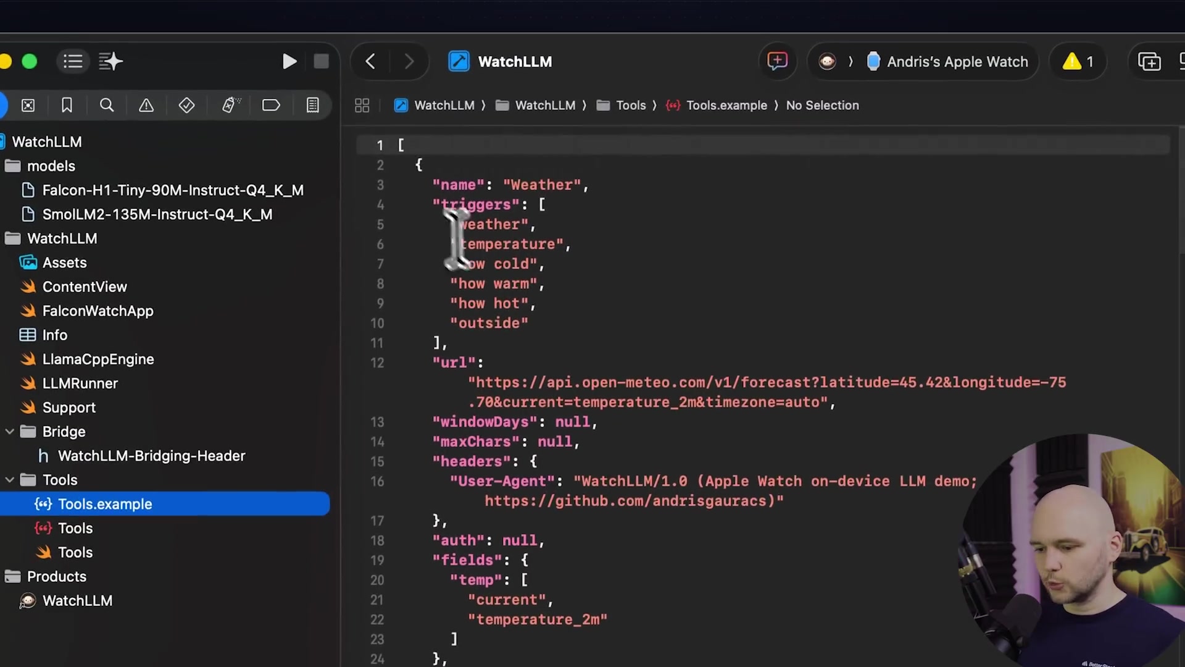
Task: Open the issue navigator triangle
Action: (x=146, y=106)
